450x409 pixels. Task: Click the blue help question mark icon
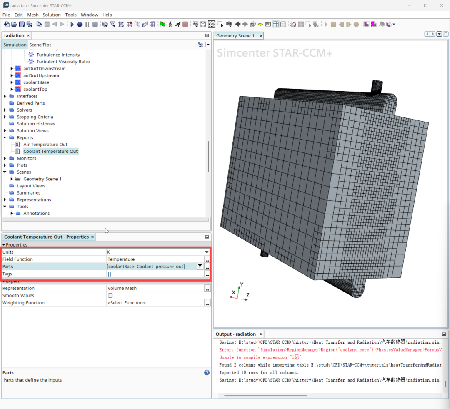[207, 373]
